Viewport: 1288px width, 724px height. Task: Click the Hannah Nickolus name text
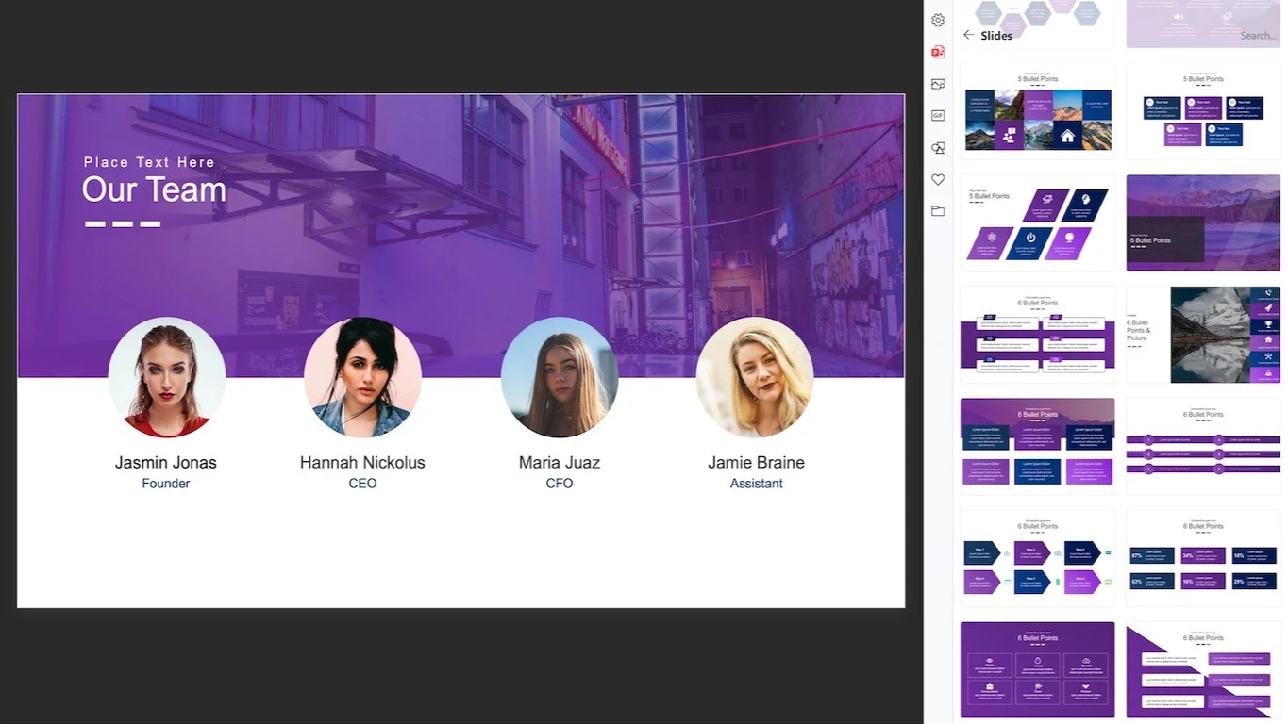tap(362, 462)
